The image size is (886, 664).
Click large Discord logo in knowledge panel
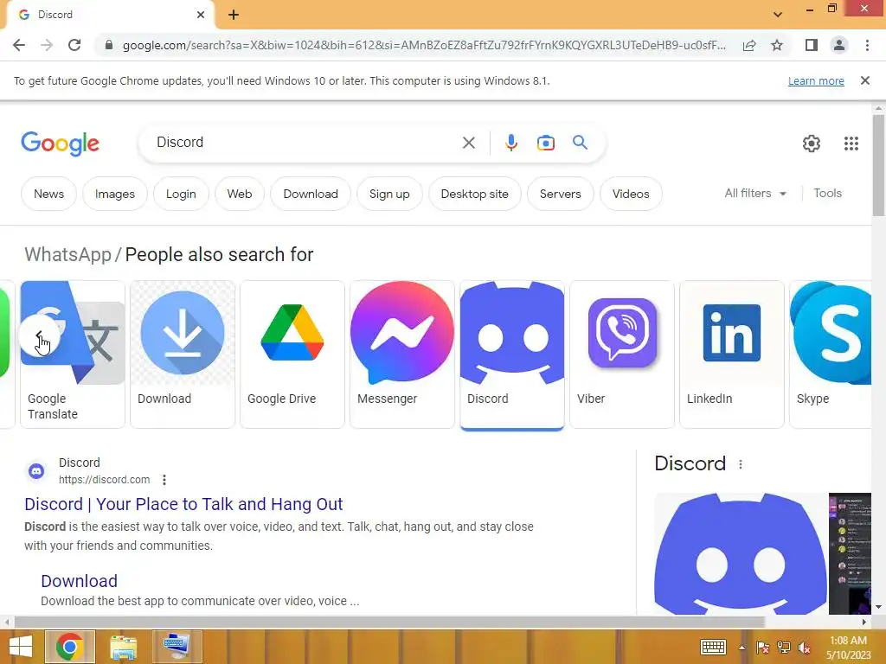pyautogui.click(x=741, y=553)
